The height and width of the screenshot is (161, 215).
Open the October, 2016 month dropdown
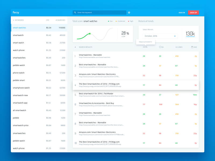(160, 36)
